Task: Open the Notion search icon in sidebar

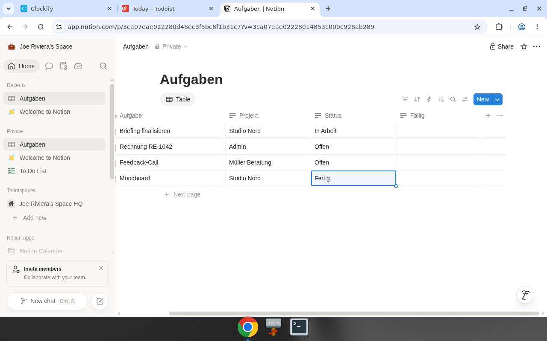Action: (x=103, y=66)
